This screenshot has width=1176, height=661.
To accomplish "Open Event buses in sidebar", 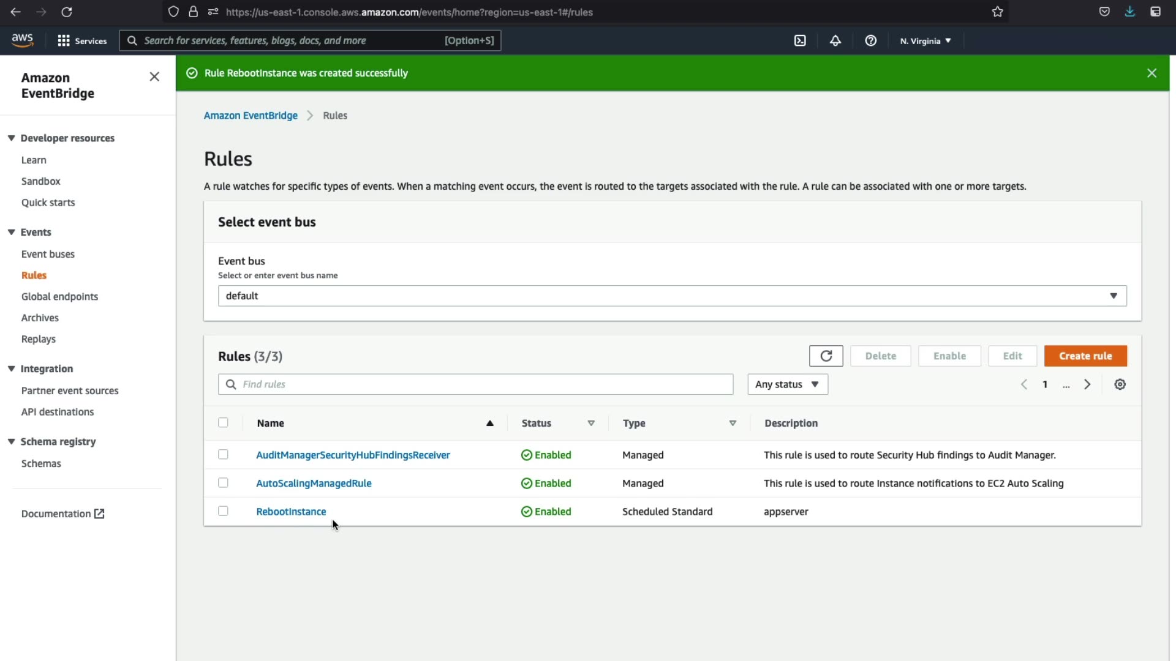I will 48,254.
